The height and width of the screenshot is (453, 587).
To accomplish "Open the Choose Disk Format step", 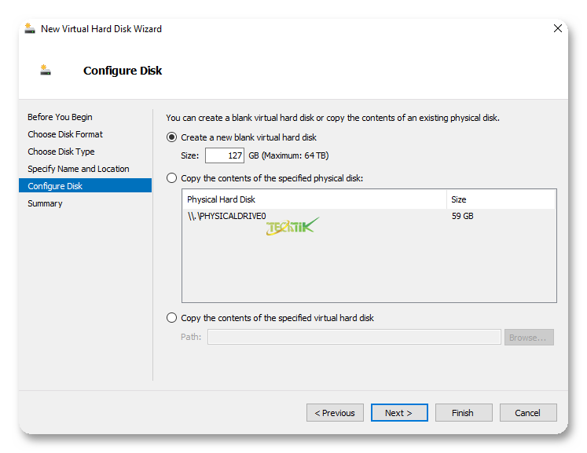I will pos(65,134).
